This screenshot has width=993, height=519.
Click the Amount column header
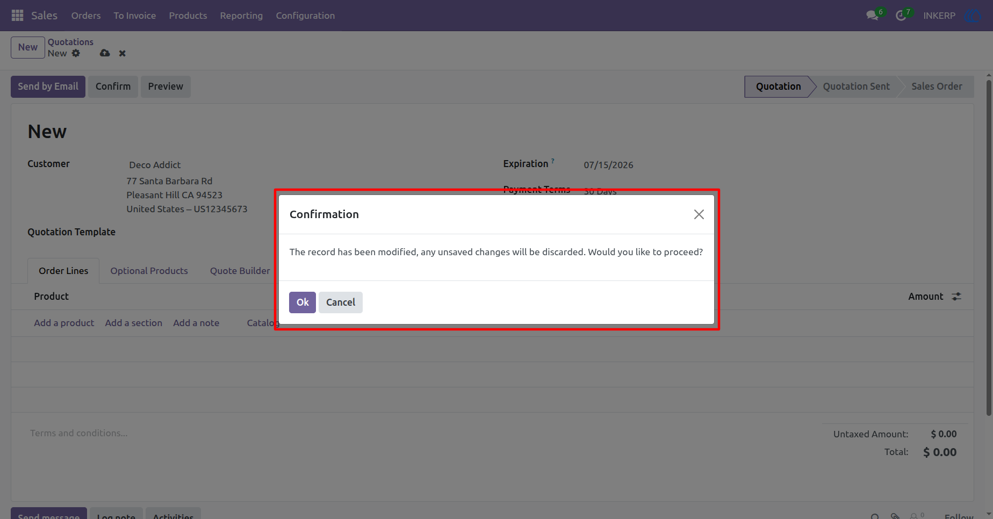pos(925,297)
